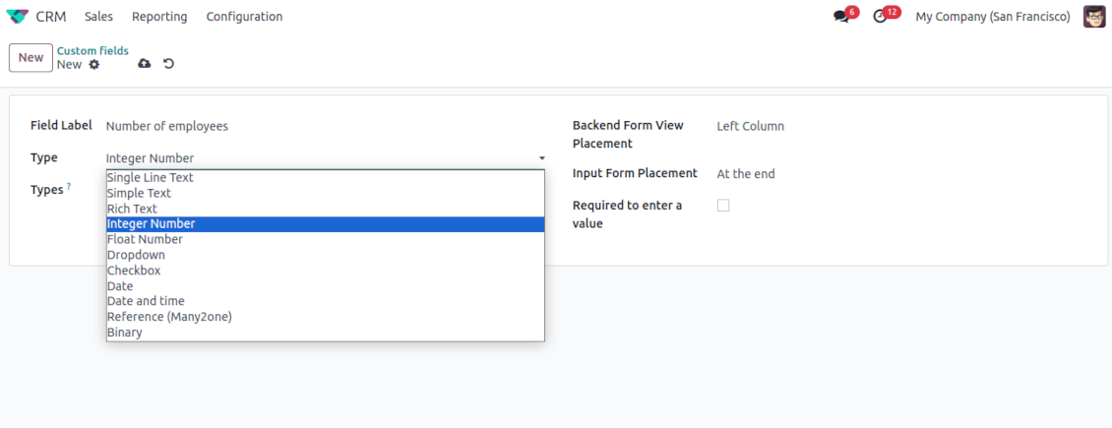The width and height of the screenshot is (1112, 428).
Task: Go to Custom fields breadcrumb link
Action: pos(93,50)
